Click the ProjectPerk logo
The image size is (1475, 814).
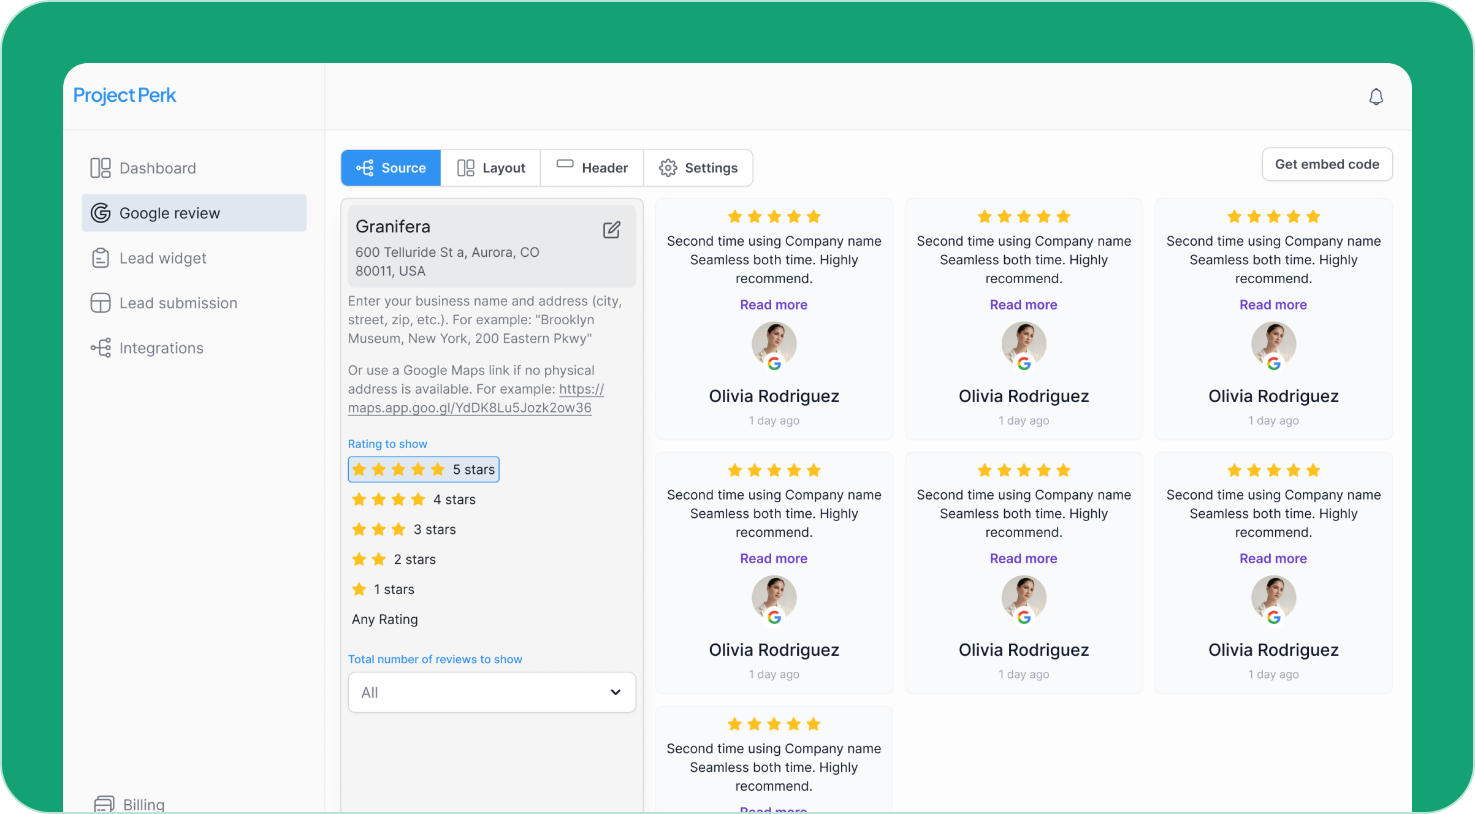pos(124,95)
